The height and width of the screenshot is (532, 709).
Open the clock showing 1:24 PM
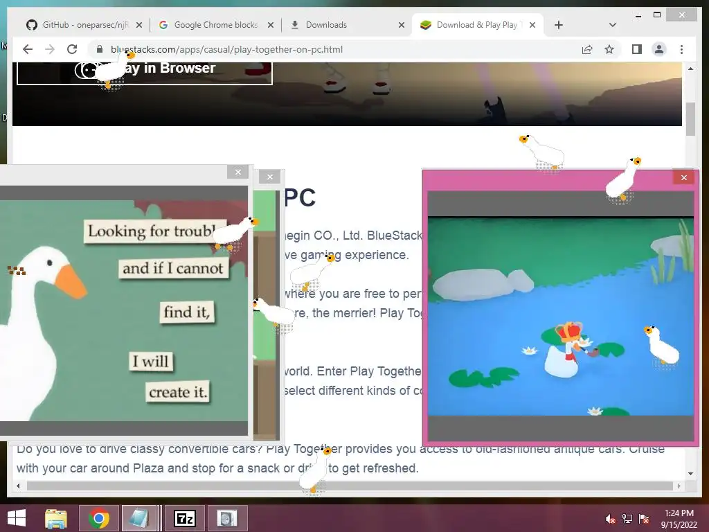[x=679, y=518]
